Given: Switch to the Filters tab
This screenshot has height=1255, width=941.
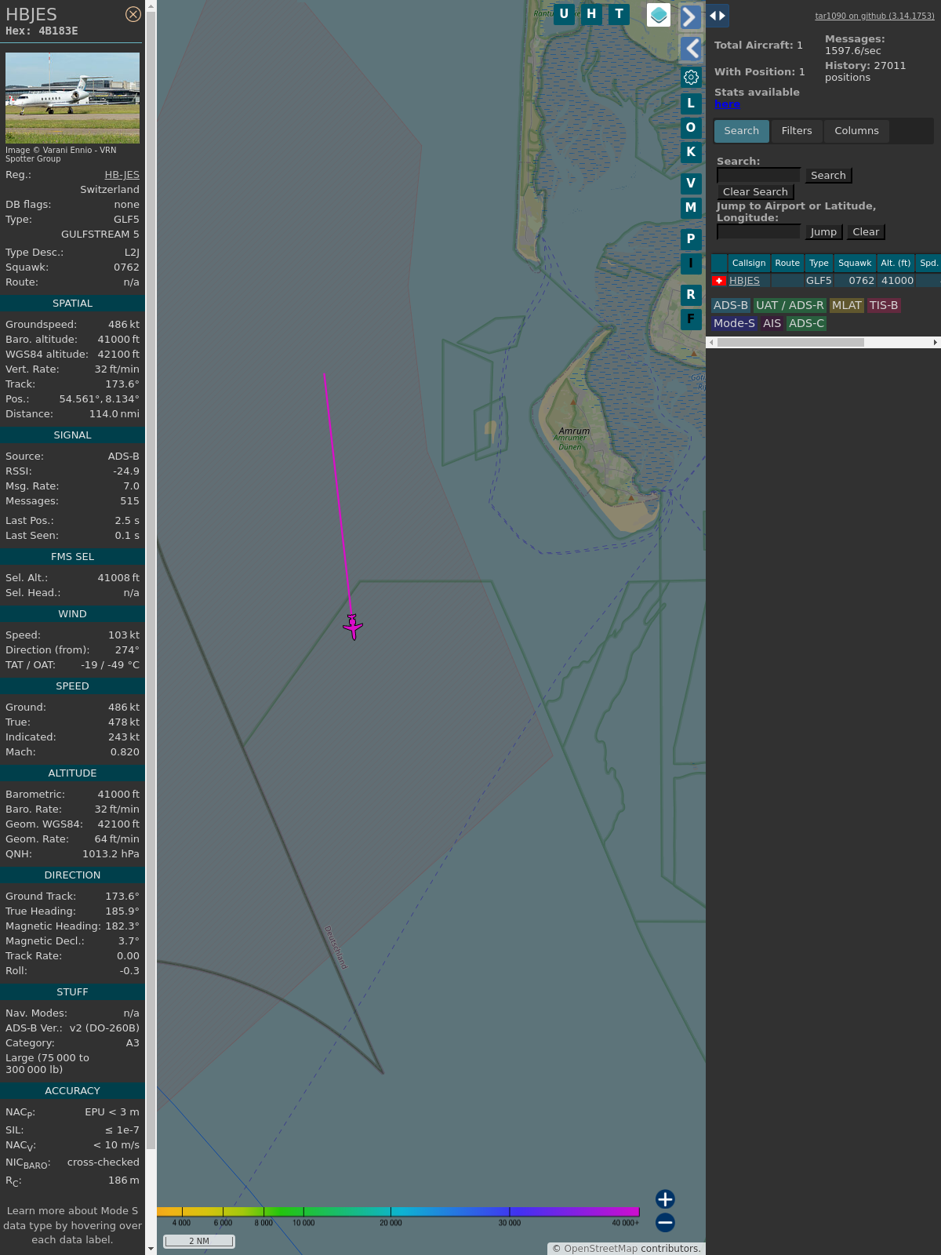Looking at the screenshot, I should click(x=796, y=131).
